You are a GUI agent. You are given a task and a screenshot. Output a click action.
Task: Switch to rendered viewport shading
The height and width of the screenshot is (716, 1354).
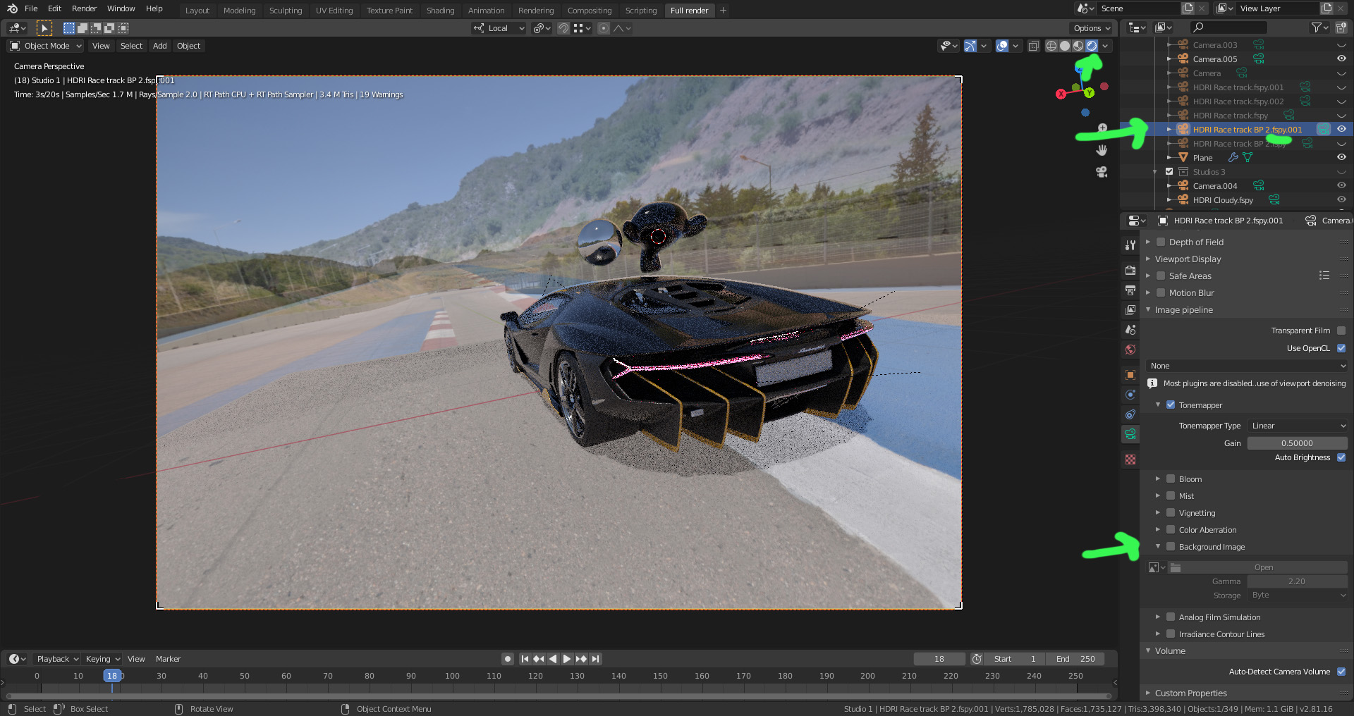tap(1092, 46)
